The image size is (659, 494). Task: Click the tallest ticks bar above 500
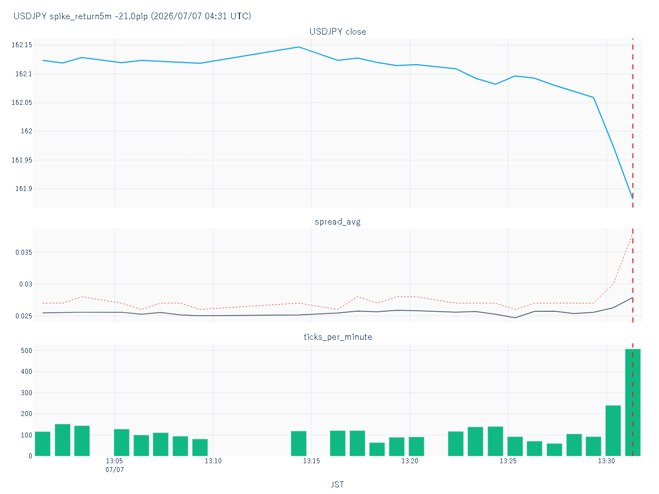633,402
